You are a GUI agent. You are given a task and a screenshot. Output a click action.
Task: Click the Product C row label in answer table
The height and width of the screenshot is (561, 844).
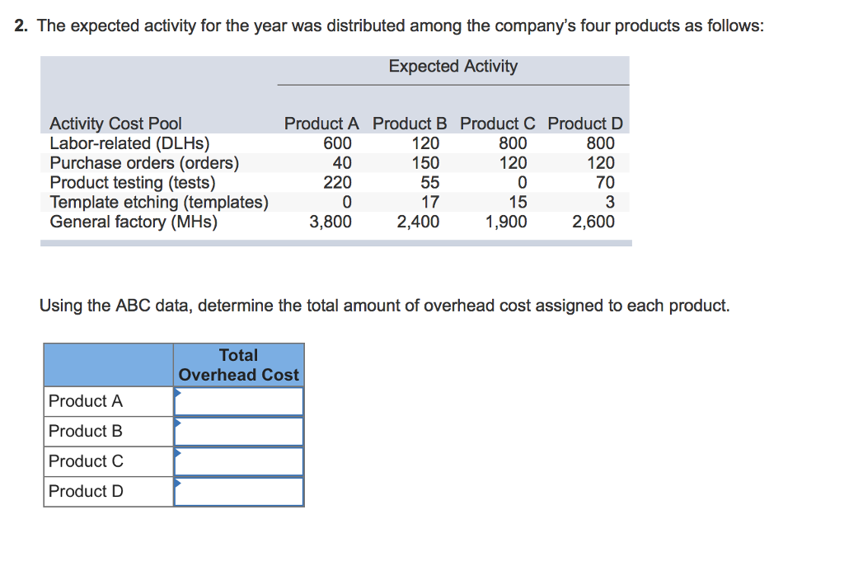pos(86,461)
